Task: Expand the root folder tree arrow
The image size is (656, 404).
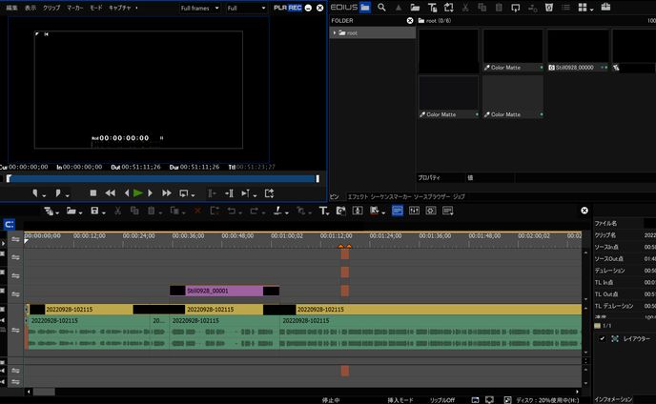Action: pyautogui.click(x=335, y=32)
